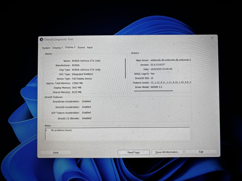Click the Approx. Total Memory label

(x=58, y=83)
